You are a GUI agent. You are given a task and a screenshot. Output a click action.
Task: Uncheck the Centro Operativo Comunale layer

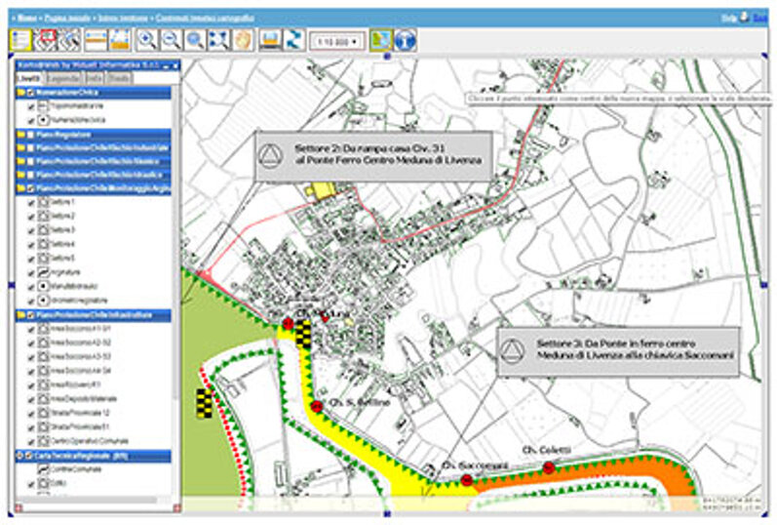[32, 441]
